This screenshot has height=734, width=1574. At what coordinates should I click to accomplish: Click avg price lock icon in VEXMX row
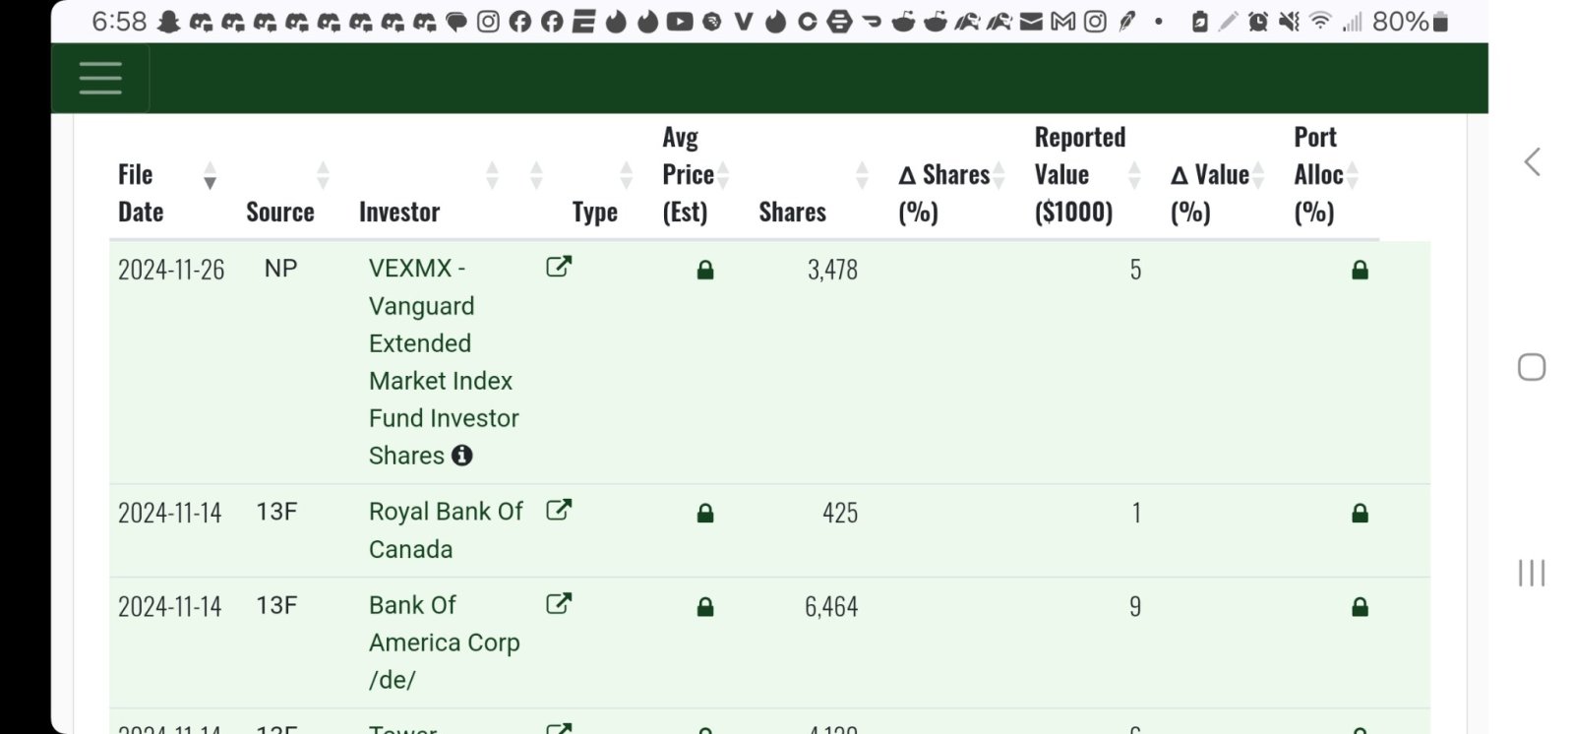704,270
